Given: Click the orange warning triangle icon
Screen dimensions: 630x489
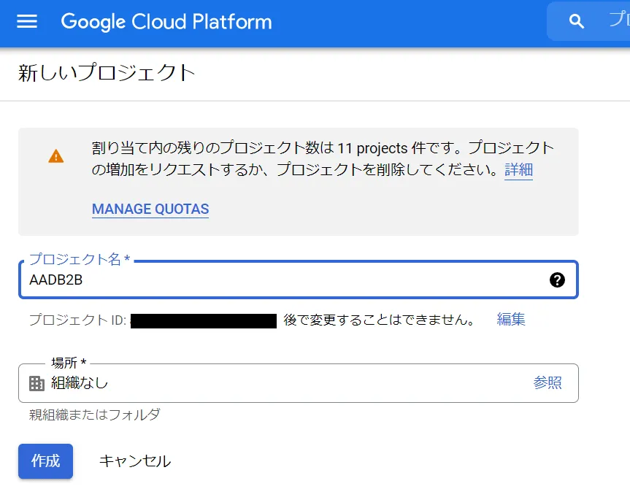Looking at the screenshot, I should pyautogui.click(x=56, y=156).
